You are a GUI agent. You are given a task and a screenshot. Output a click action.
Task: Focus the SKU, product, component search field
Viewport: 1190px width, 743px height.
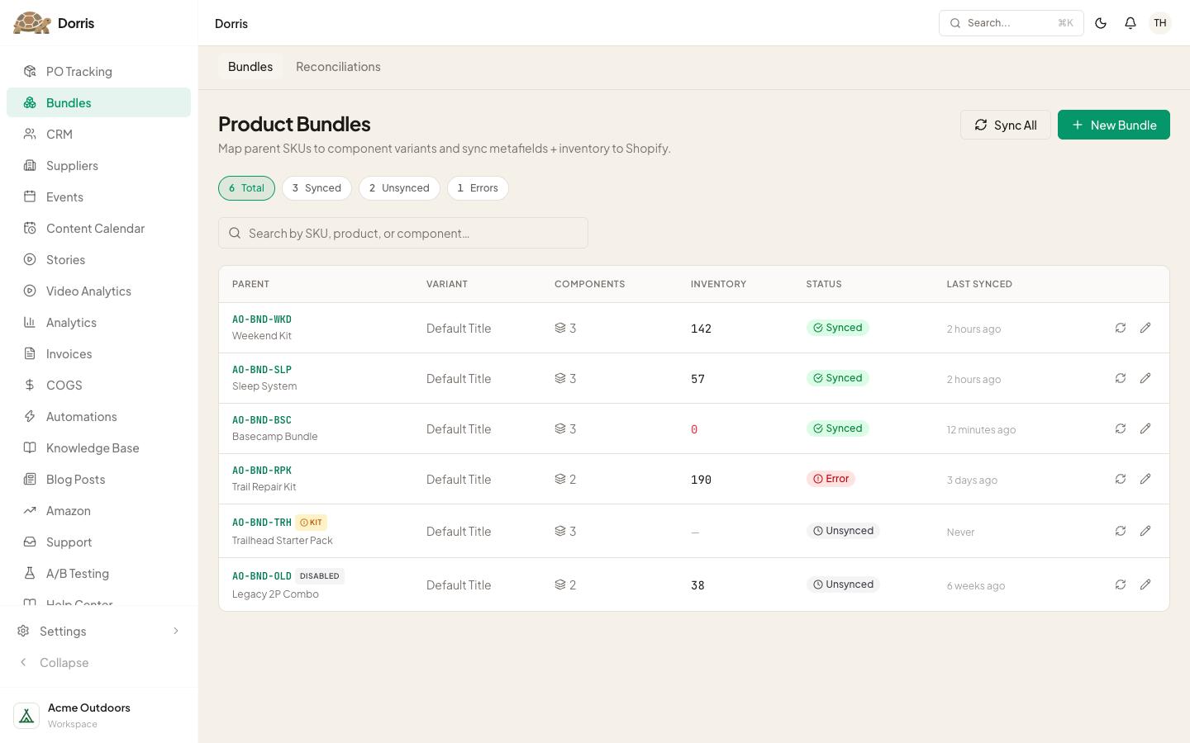point(403,233)
